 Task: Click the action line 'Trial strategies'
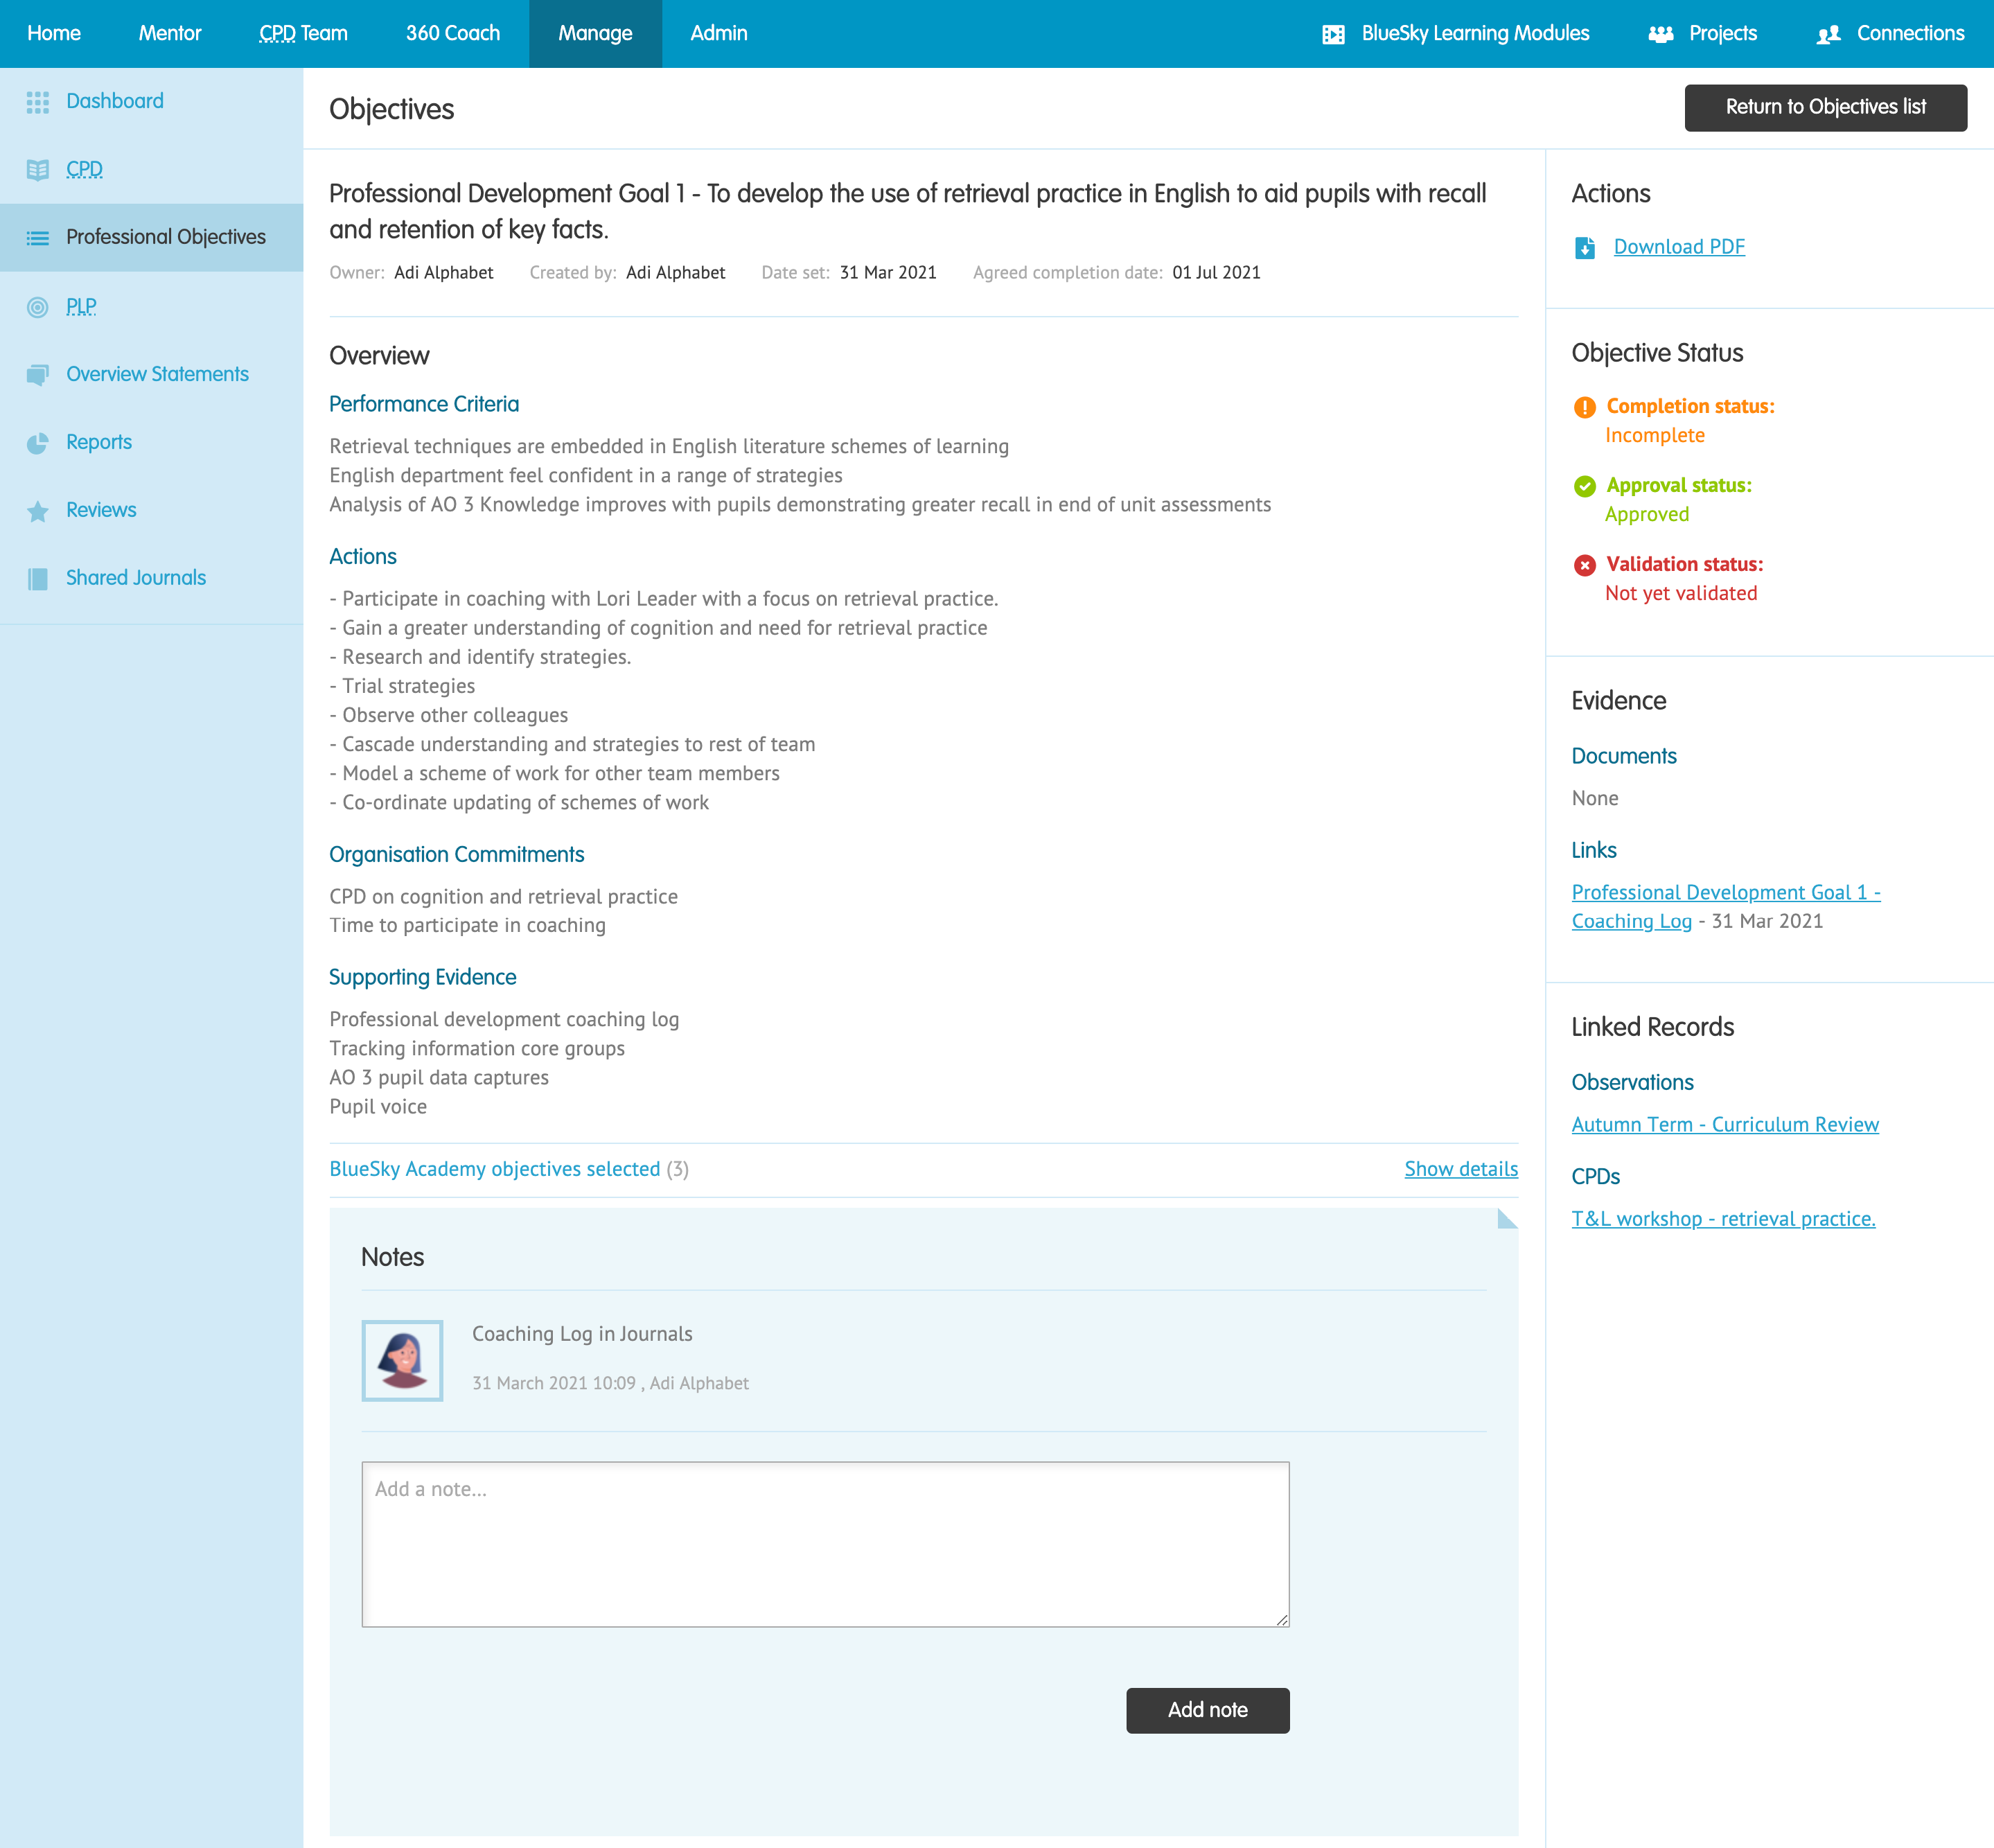click(409, 686)
